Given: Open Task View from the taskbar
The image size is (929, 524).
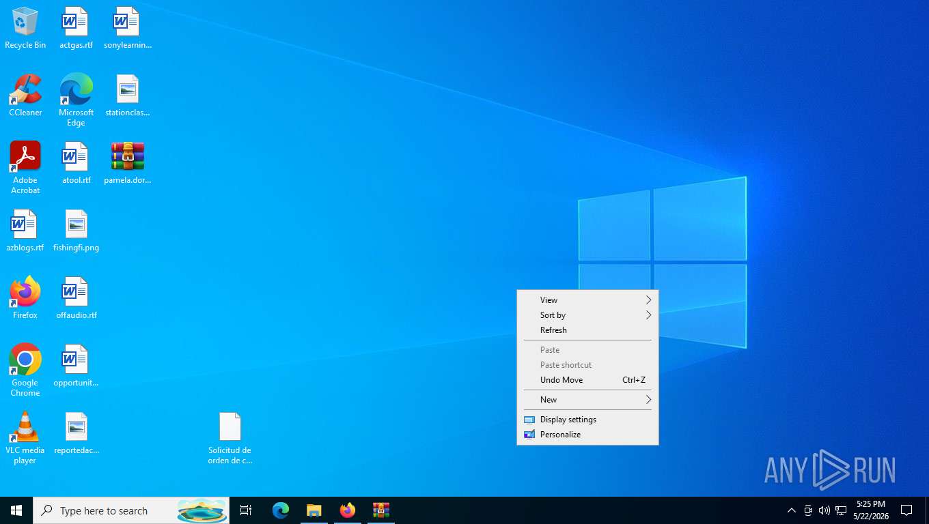Looking at the screenshot, I should [246, 510].
